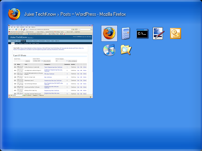Click the green Back arrow in previewed Firefox
Screen dimensions: 202x151
click(x=10, y=29)
